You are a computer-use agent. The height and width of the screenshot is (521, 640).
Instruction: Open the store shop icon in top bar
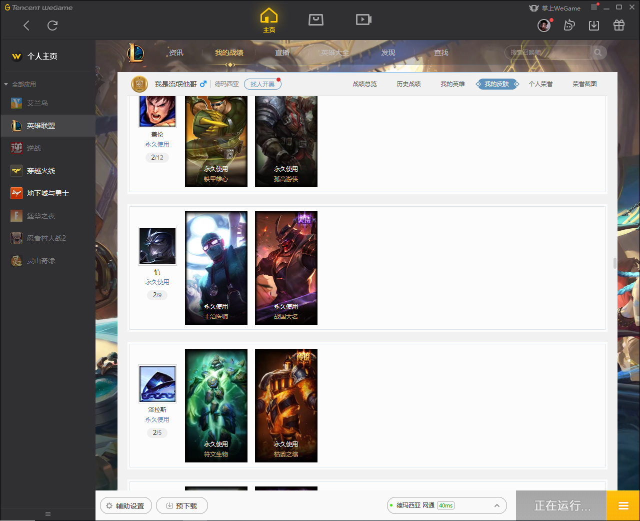coord(316,20)
